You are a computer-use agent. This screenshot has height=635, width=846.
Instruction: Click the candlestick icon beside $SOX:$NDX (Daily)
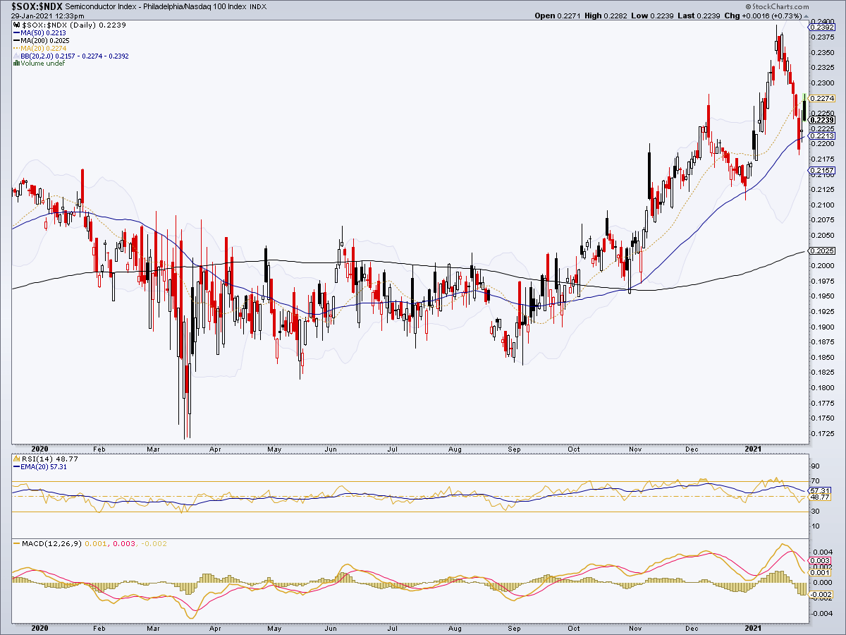pos(16,25)
